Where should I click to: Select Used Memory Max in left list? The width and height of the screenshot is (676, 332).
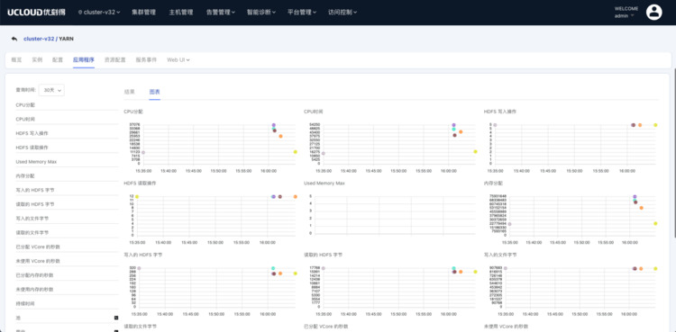click(36, 161)
